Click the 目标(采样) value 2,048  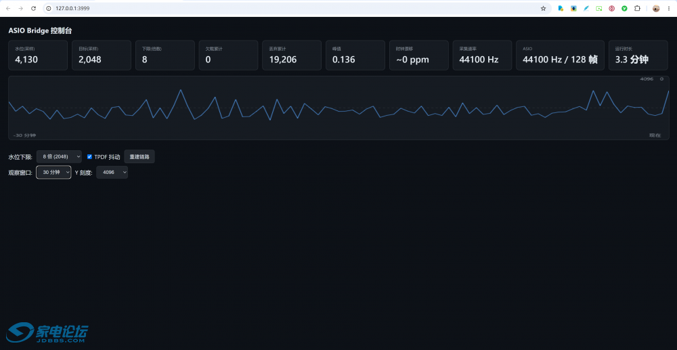pyautogui.click(x=90, y=60)
